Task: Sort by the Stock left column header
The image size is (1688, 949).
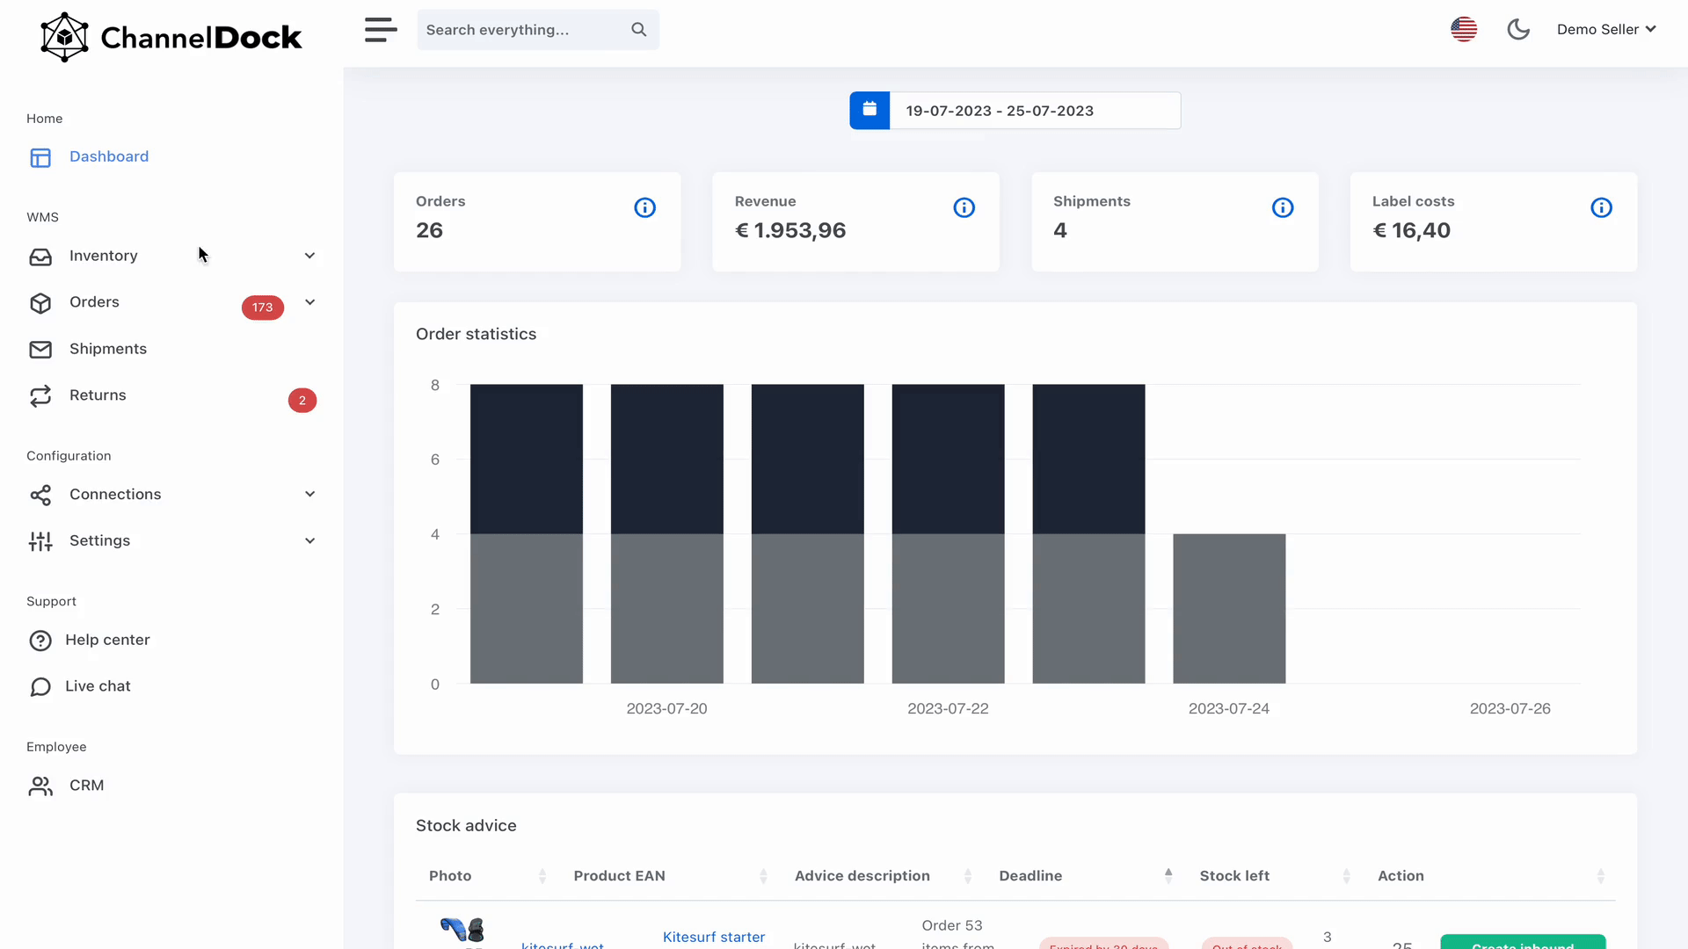Action: coord(1275,876)
